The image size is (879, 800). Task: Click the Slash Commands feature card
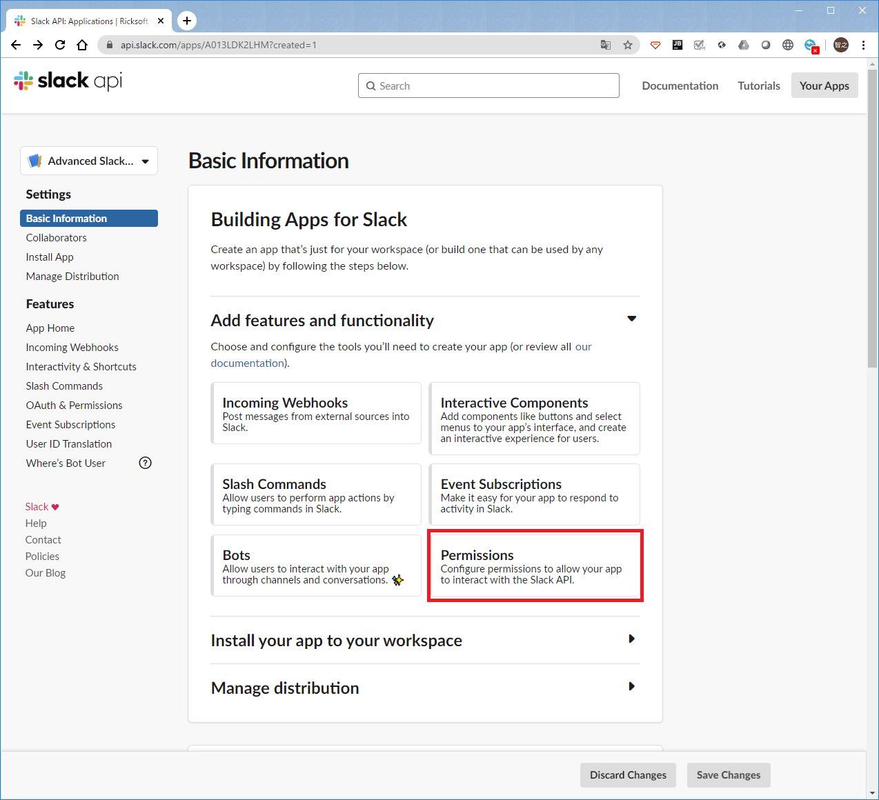(316, 494)
